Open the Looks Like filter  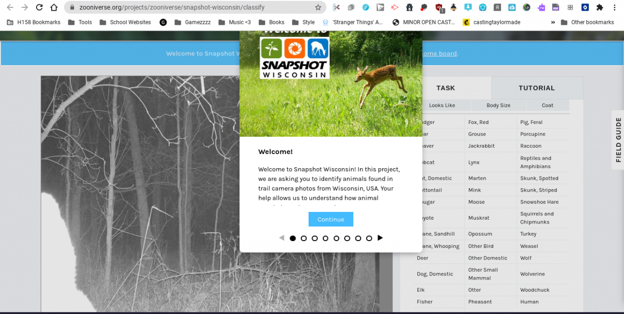(x=442, y=105)
